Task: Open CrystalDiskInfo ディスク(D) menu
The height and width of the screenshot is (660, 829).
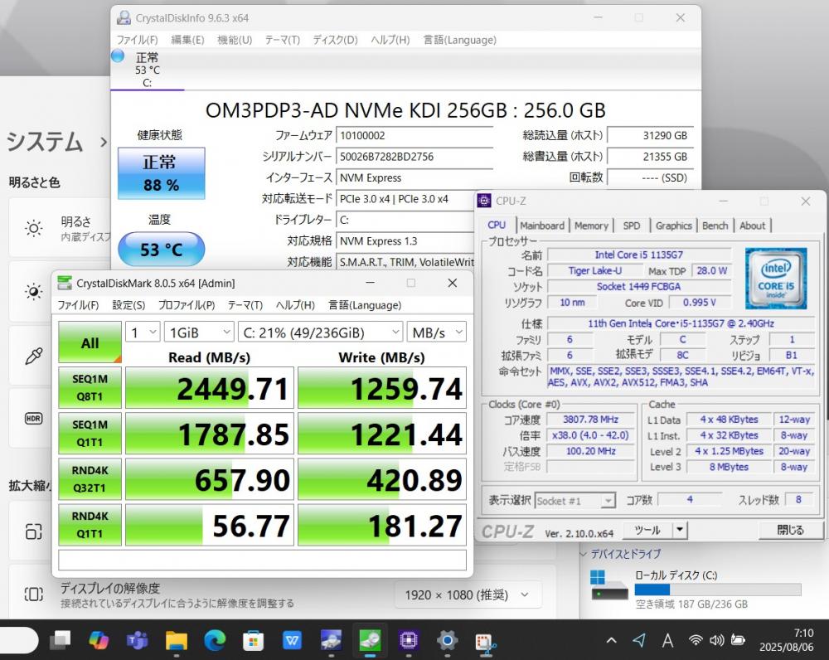Action: click(335, 40)
